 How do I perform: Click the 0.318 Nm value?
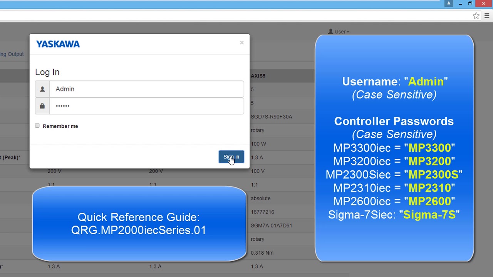pos(262,253)
